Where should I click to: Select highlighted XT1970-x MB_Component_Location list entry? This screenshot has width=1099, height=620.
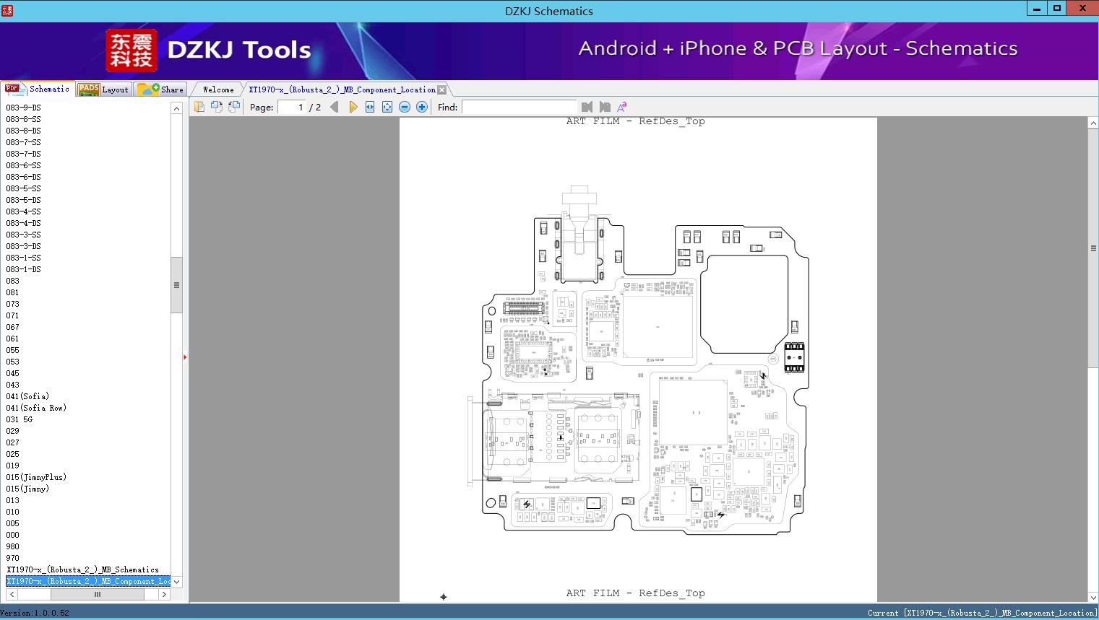click(x=88, y=581)
